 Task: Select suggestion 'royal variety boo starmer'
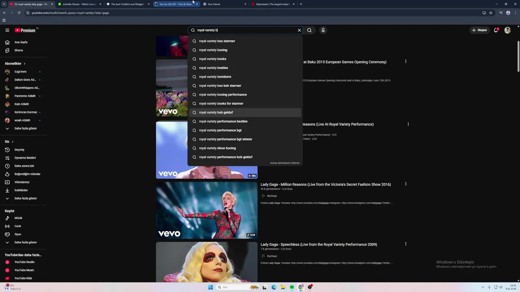245,41
